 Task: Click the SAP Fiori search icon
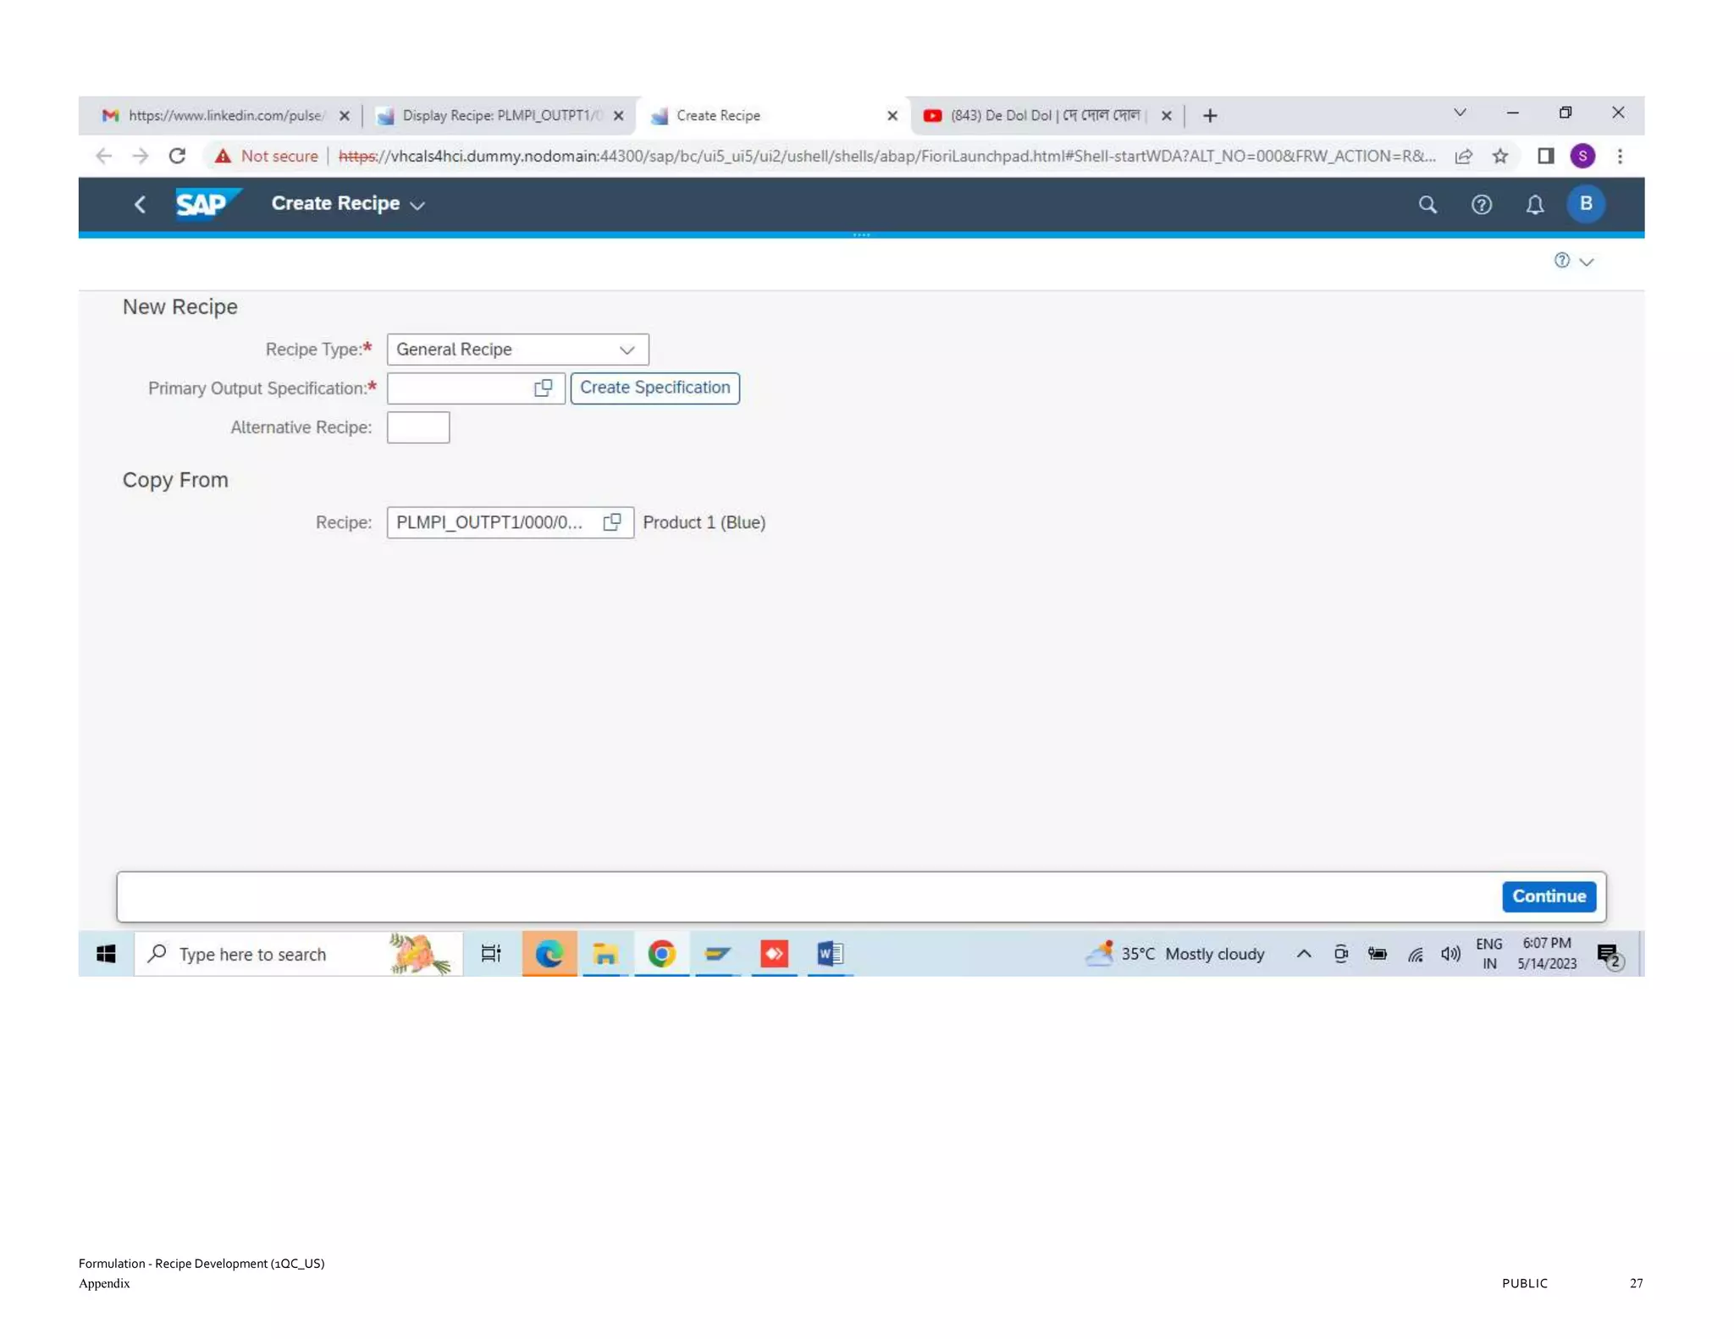(x=1428, y=204)
